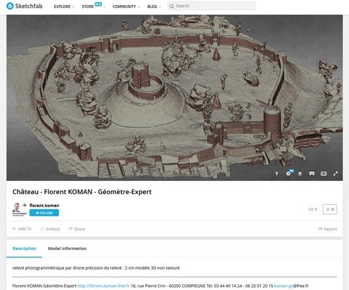Report this model
The height and width of the screenshot is (290, 349).
point(327,229)
